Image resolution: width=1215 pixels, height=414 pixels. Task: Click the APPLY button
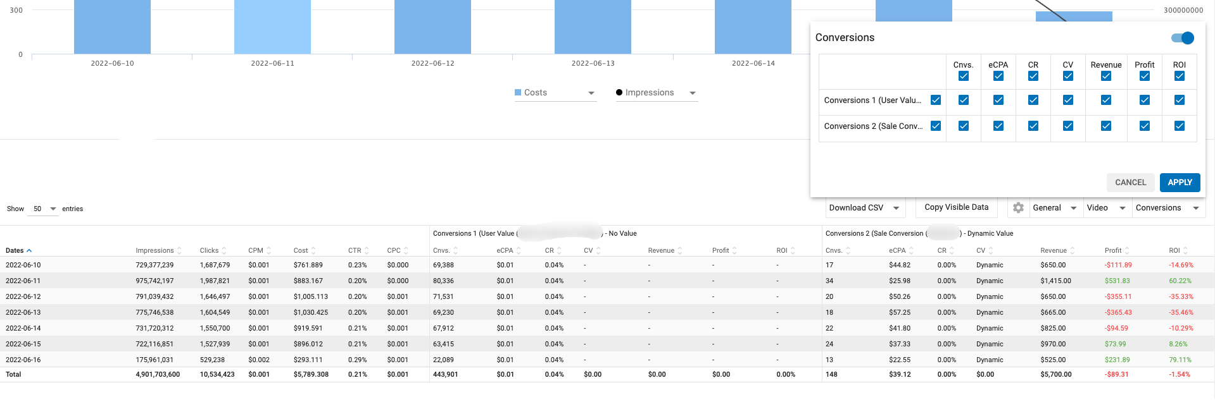(x=1179, y=183)
